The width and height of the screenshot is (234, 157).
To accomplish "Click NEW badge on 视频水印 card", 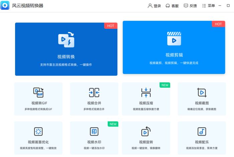I will (113, 124).
